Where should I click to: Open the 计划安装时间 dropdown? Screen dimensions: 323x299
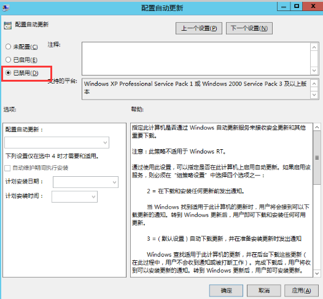(x=74, y=197)
